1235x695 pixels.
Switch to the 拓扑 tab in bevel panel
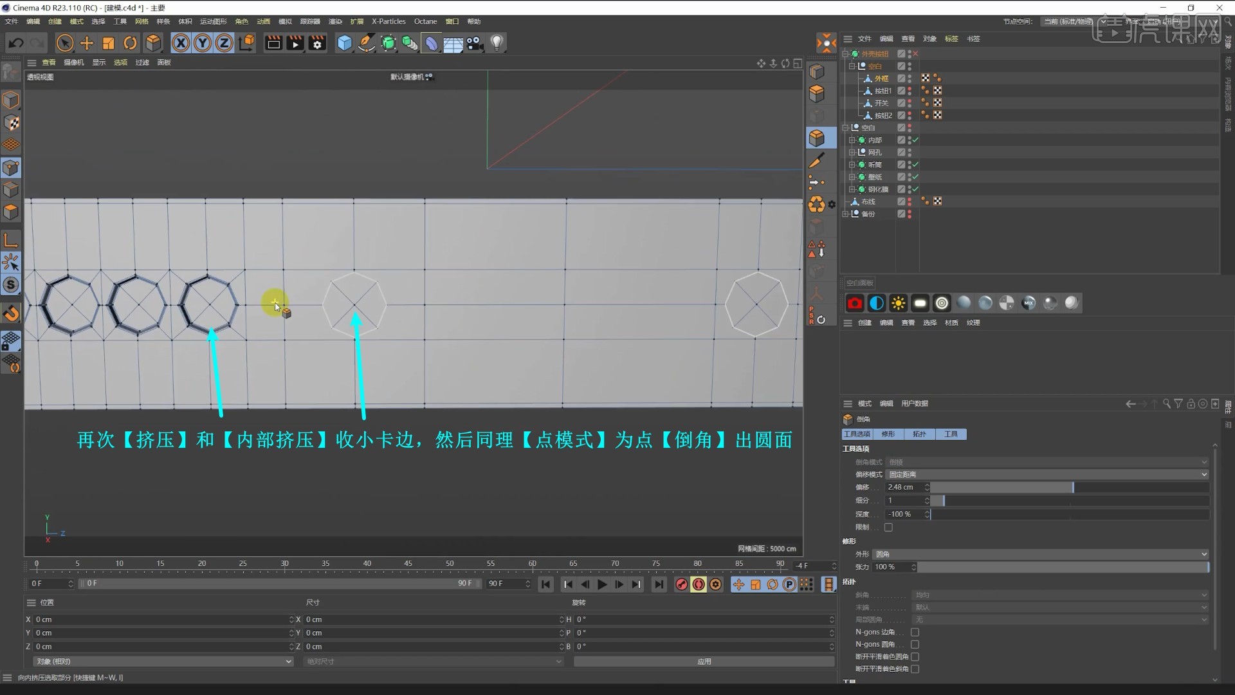point(918,434)
